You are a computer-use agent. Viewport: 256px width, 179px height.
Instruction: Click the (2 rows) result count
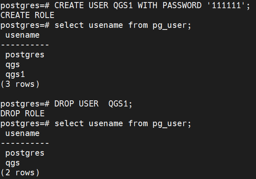point(20,172)
